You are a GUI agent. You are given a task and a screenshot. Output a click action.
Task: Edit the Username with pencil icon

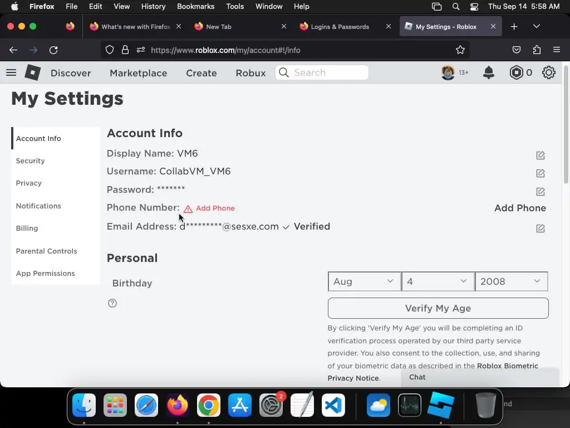(x=540, y=173)
